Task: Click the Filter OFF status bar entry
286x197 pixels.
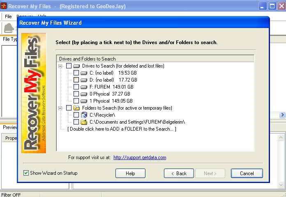Action: (11, 195)
